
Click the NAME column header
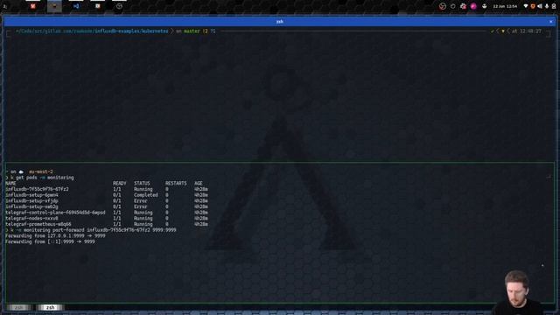(x=10, y=183)
